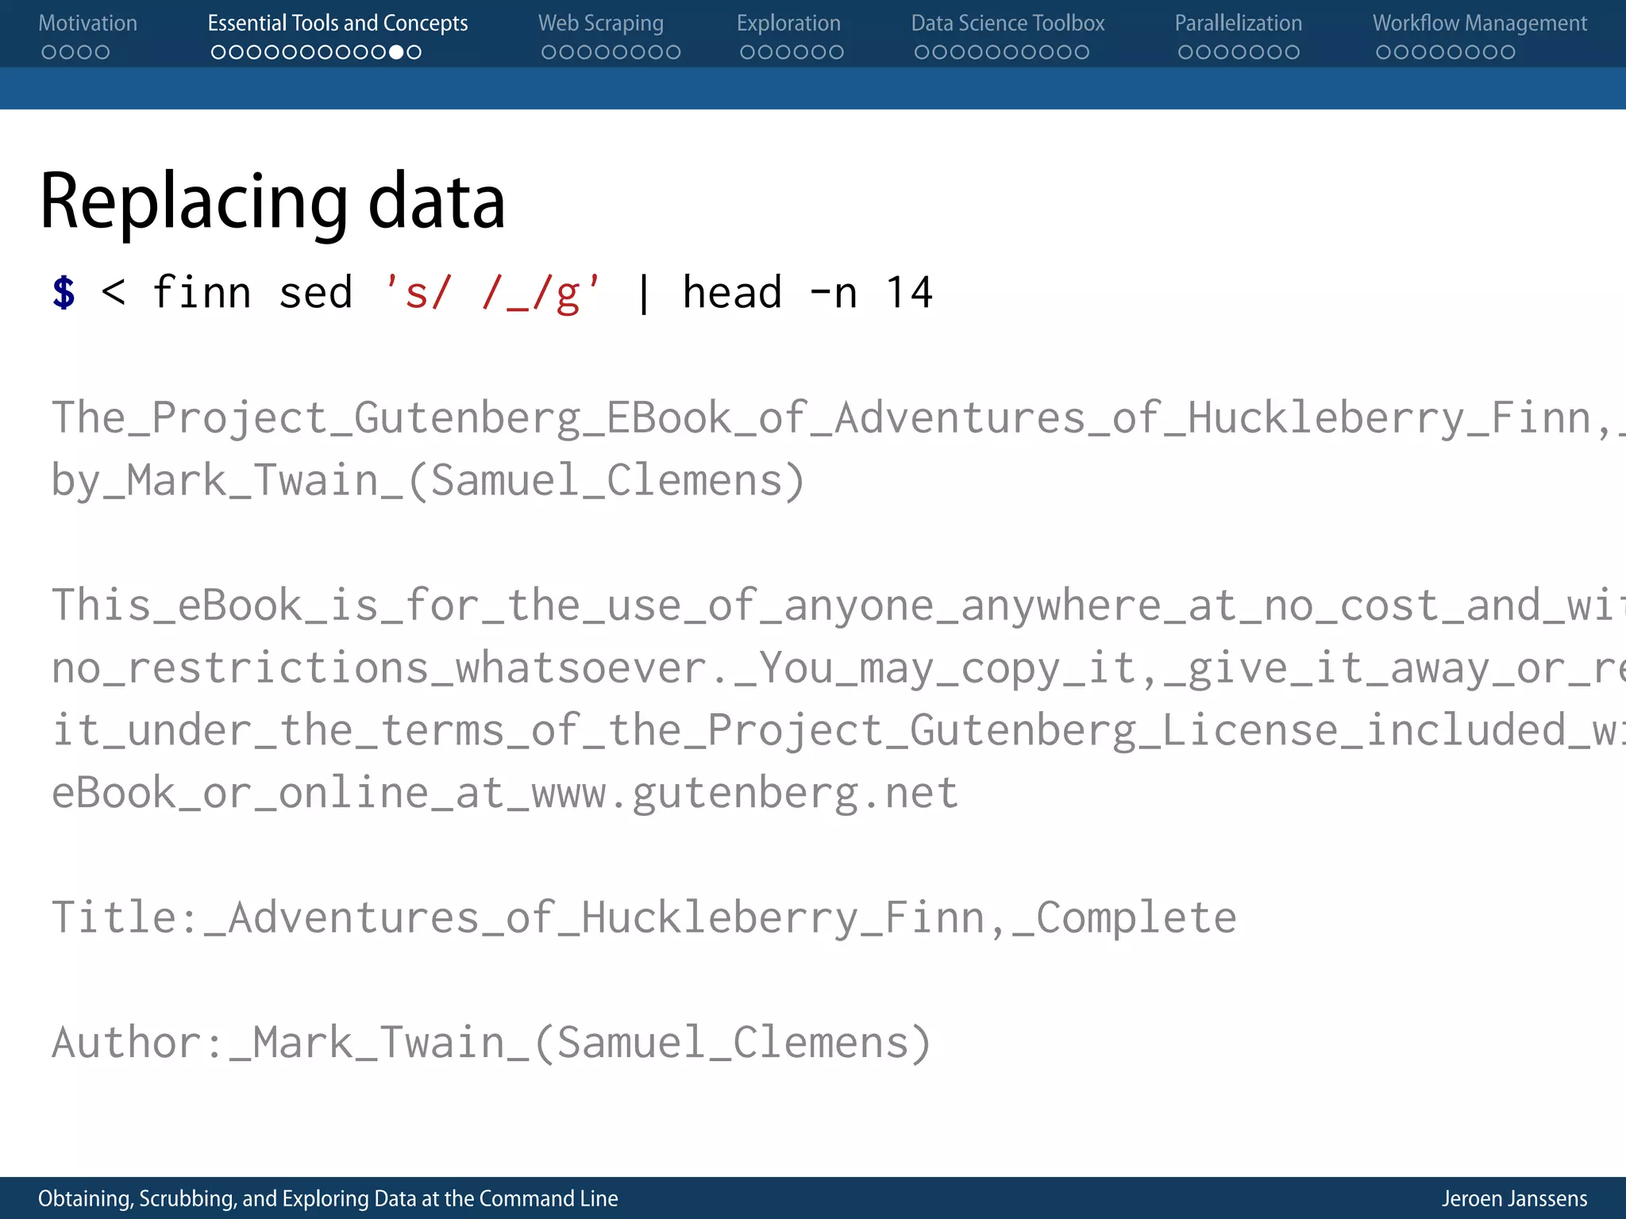Select the second slide dot under Motivation
This screenshot has height=1219, width=1626.
[x=66, y=52]
